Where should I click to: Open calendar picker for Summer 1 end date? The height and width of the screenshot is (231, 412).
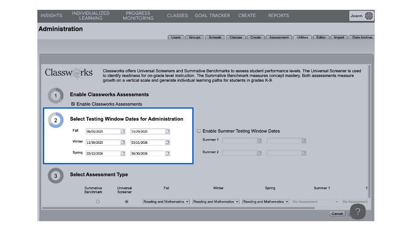304,140
